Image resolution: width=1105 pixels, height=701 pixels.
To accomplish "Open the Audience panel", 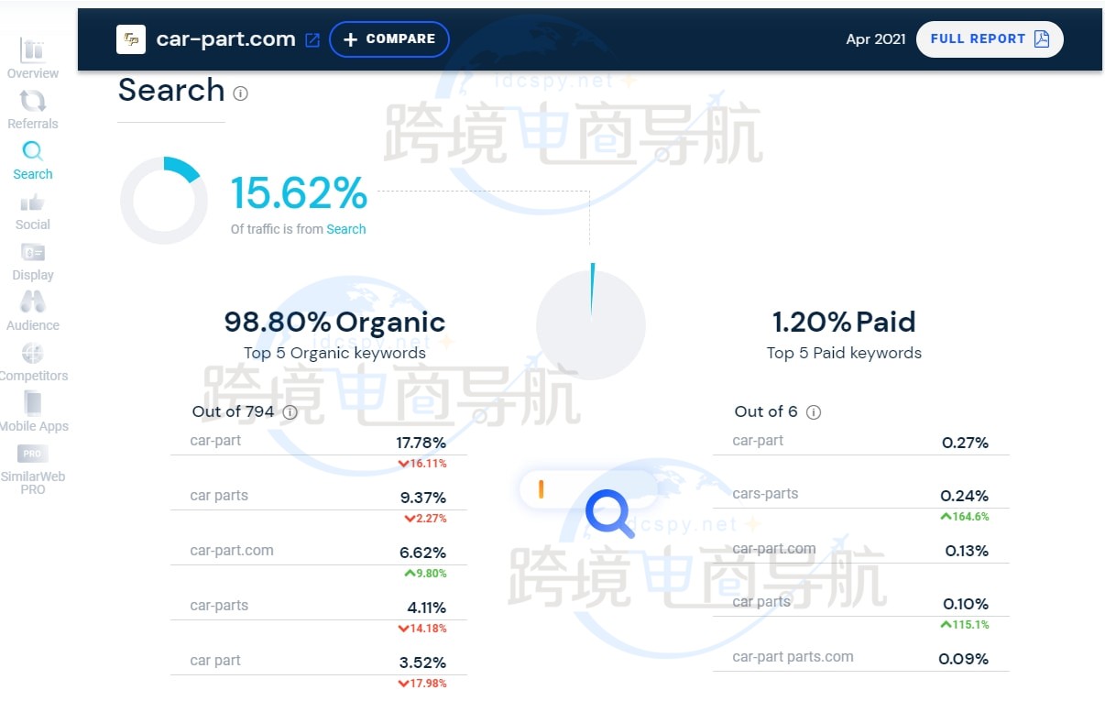I will (32, 307).
